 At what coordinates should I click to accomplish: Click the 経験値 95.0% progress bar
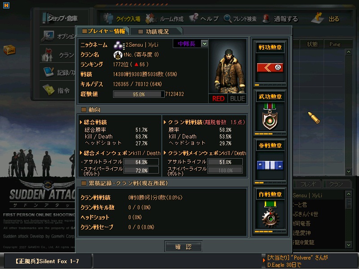click(139, 94)
